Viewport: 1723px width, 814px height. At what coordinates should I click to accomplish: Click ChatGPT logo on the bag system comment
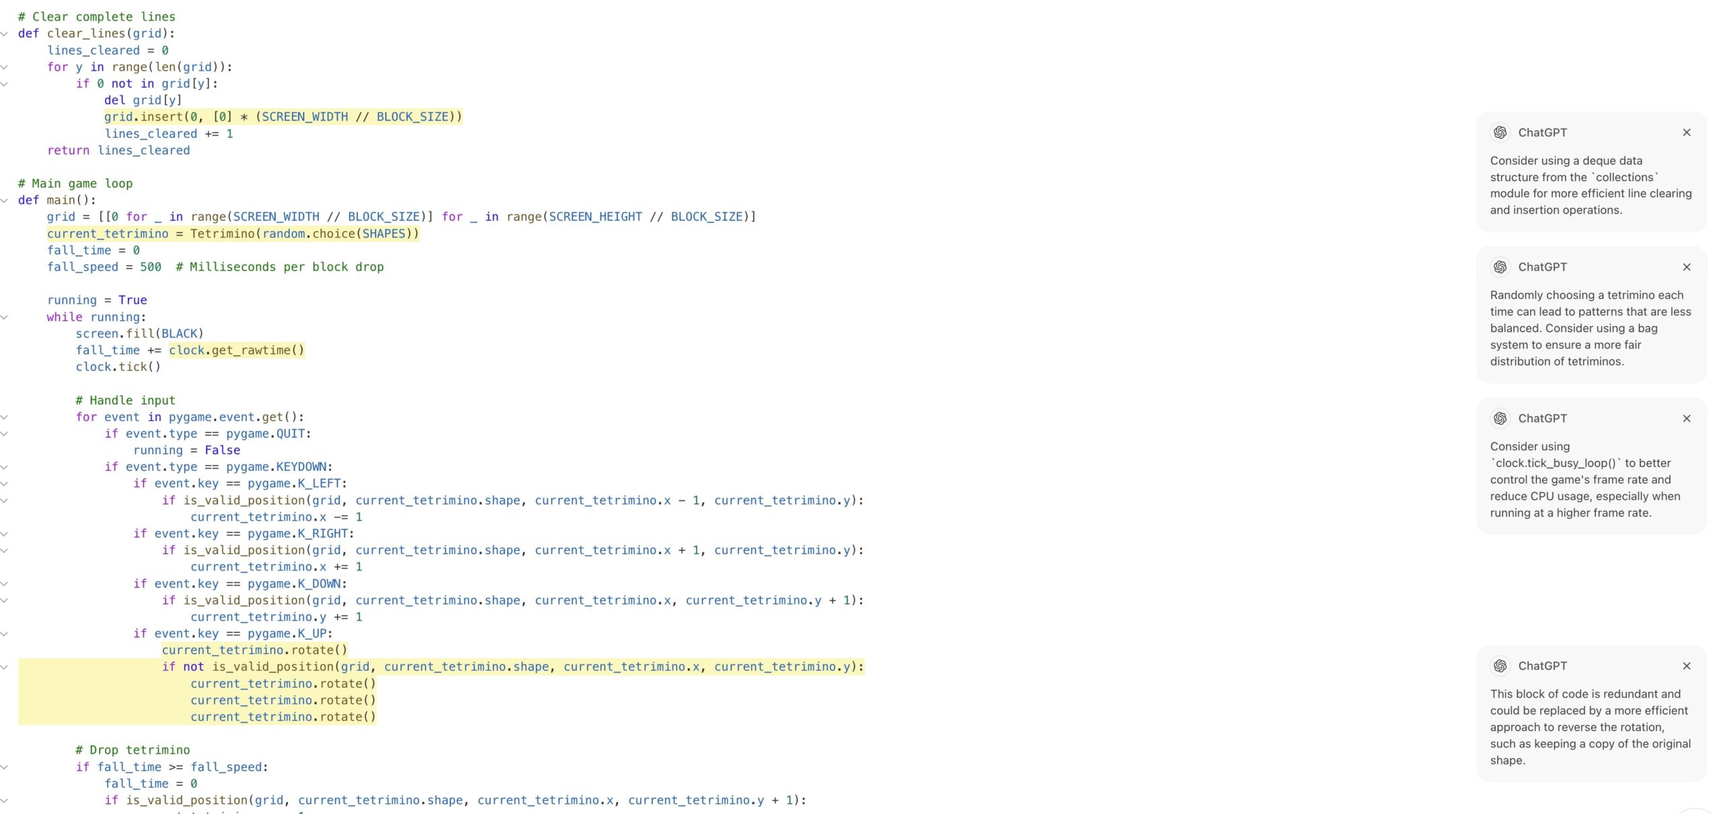1500,267
